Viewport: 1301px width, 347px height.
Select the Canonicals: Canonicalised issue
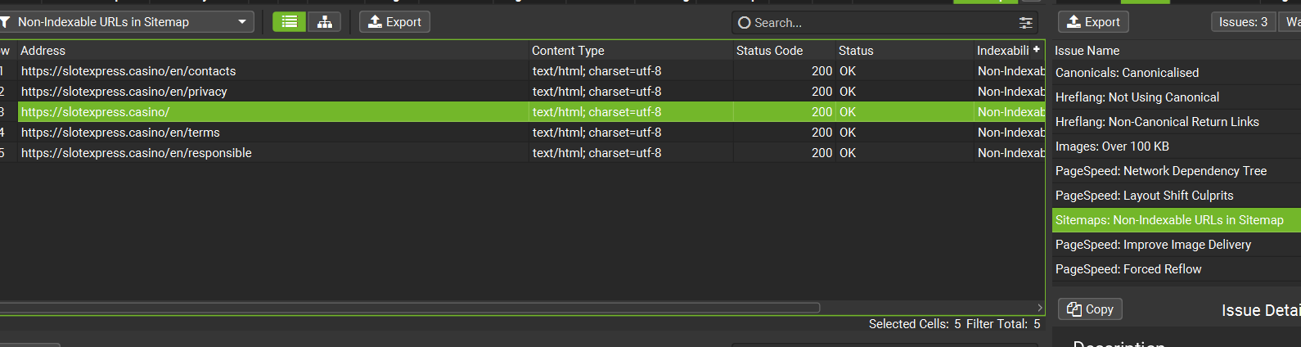point(1127,73)
